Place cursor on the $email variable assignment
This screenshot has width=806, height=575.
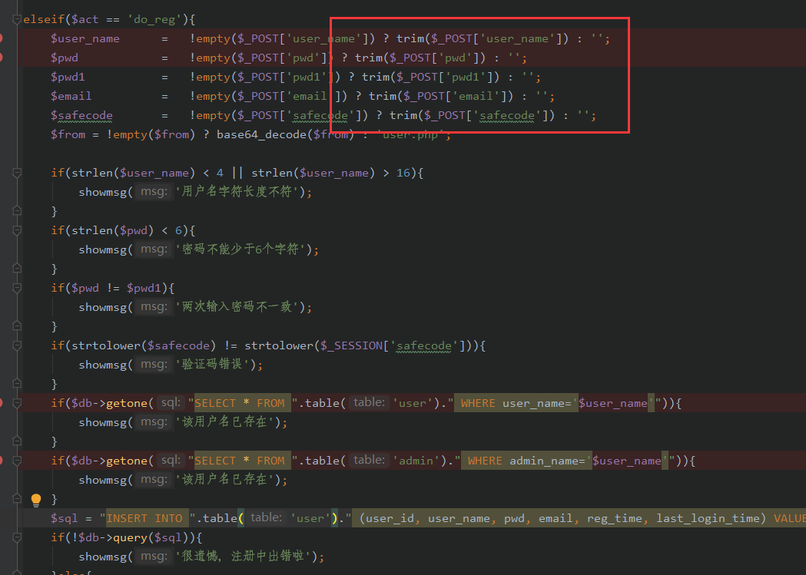pos(71,96)
